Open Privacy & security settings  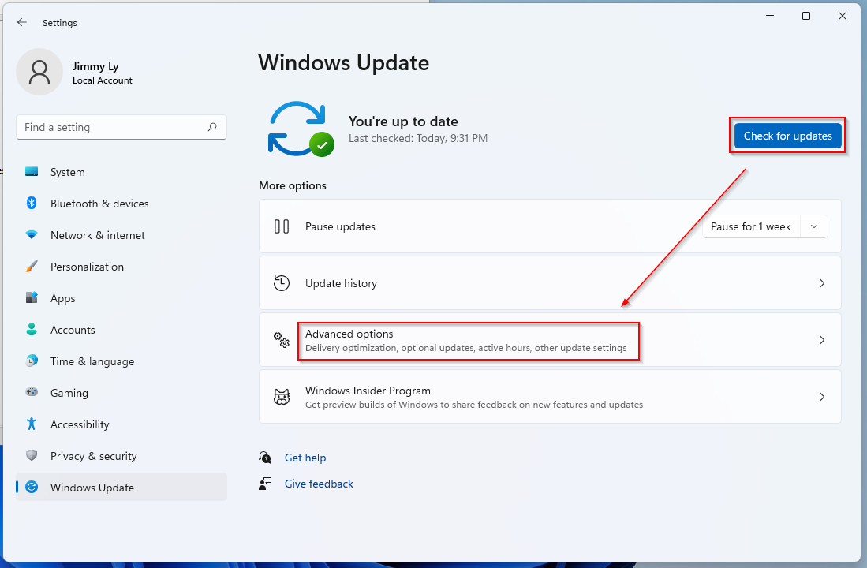(x=121, y=455)
